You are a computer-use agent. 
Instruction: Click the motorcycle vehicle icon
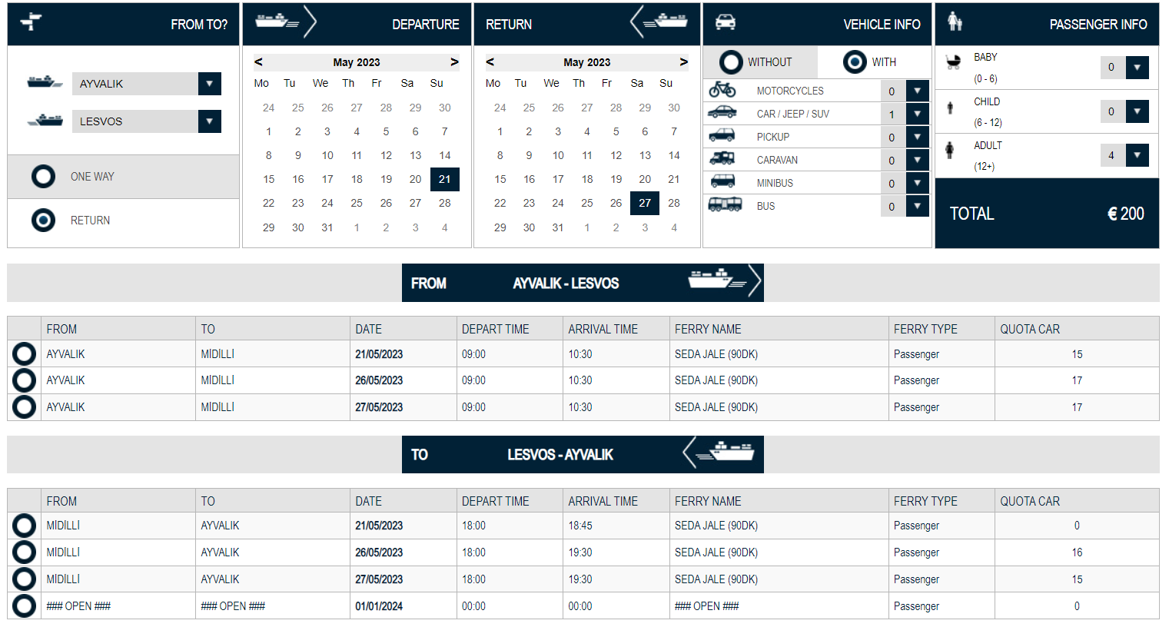point(722,90)
